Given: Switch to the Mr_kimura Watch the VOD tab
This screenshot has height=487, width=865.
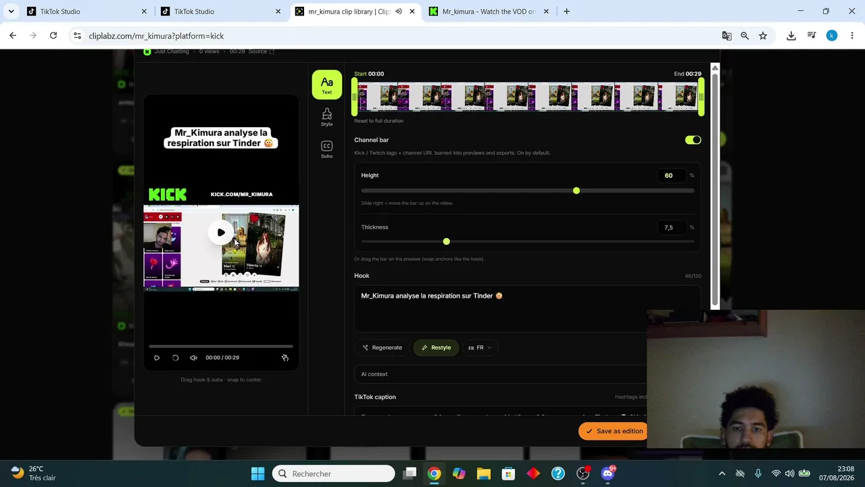Looking at the screenshot, I should tap(489, 11).
